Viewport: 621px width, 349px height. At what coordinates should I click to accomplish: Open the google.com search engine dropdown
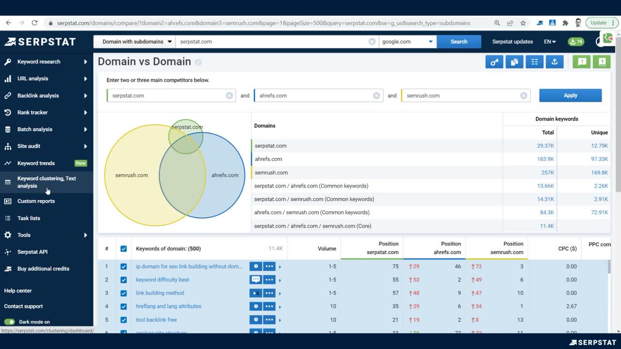click(x=408, y=42)
